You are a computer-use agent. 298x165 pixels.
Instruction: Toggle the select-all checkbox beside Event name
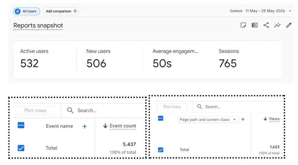click(21, 125)
